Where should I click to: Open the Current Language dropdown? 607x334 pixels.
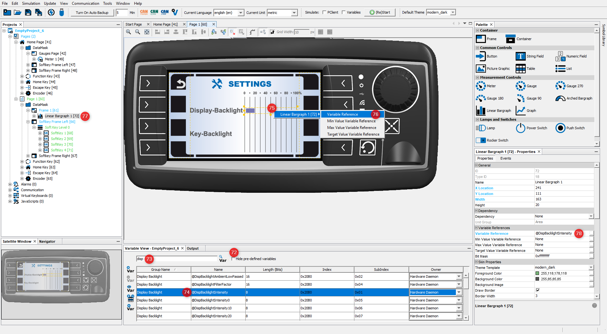(x=241, y=13)
